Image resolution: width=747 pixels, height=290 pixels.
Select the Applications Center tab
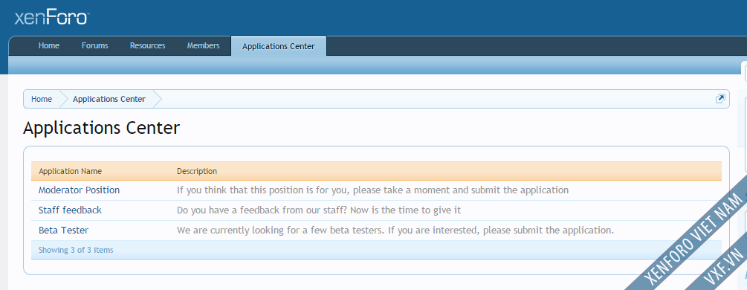point(279,46)
